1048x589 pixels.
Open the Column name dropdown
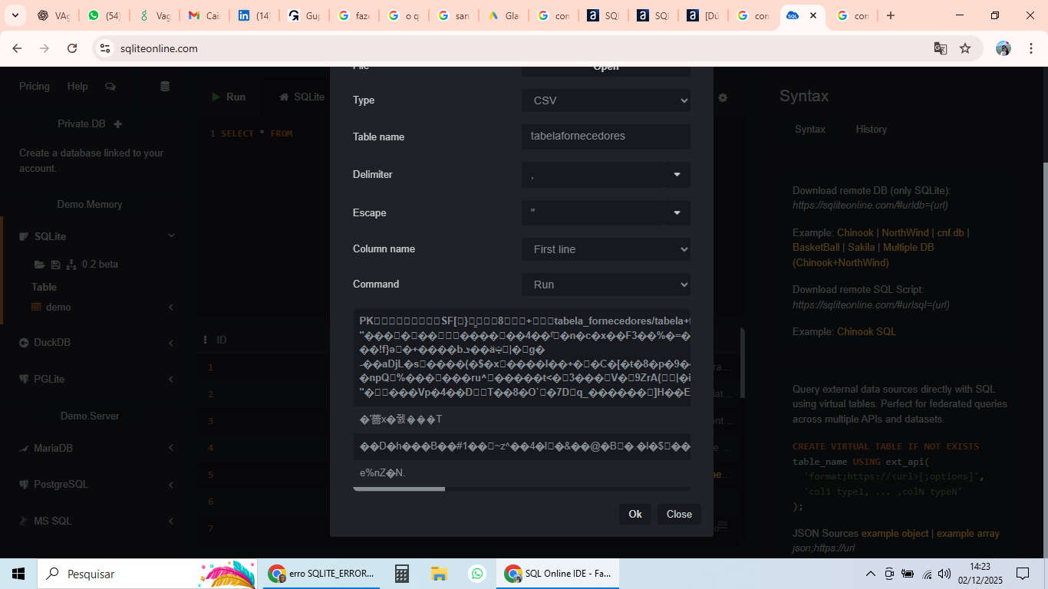point(606,249)
